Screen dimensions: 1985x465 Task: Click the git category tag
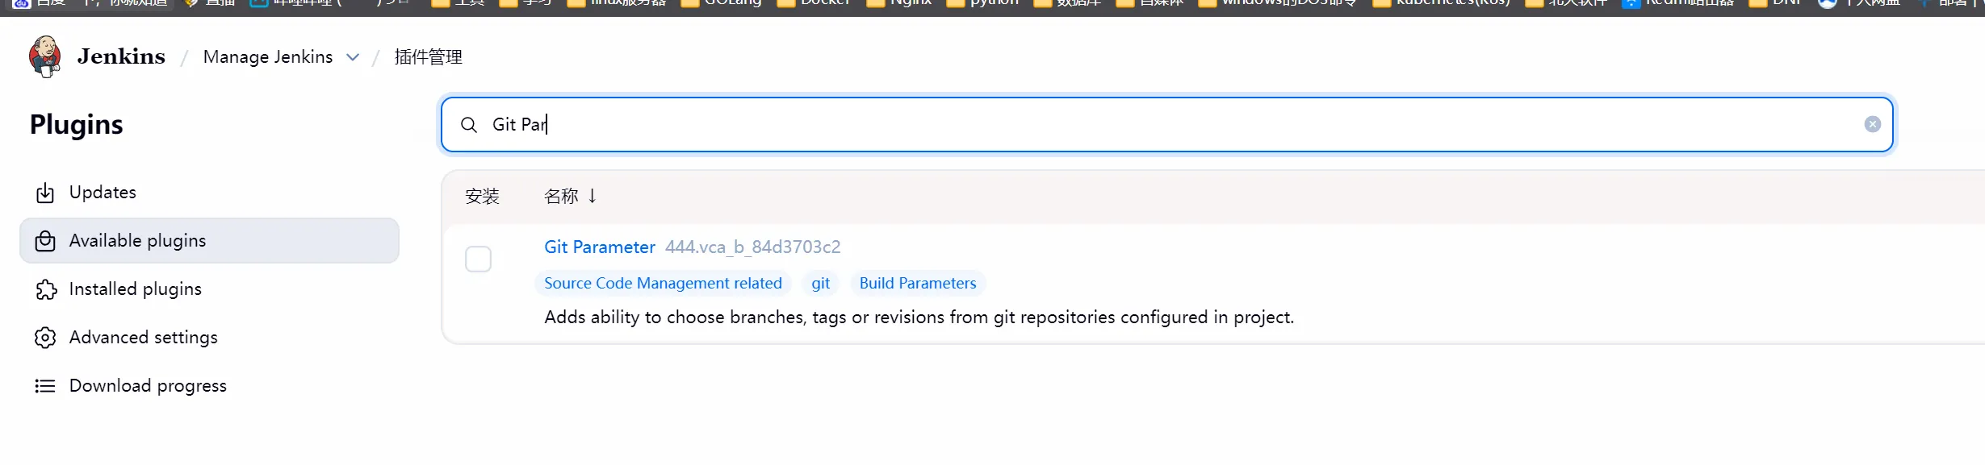pyautogui.click(x=820, y=284)
